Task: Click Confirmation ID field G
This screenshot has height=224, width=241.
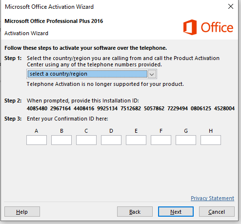Action: (x=186, y=140)
